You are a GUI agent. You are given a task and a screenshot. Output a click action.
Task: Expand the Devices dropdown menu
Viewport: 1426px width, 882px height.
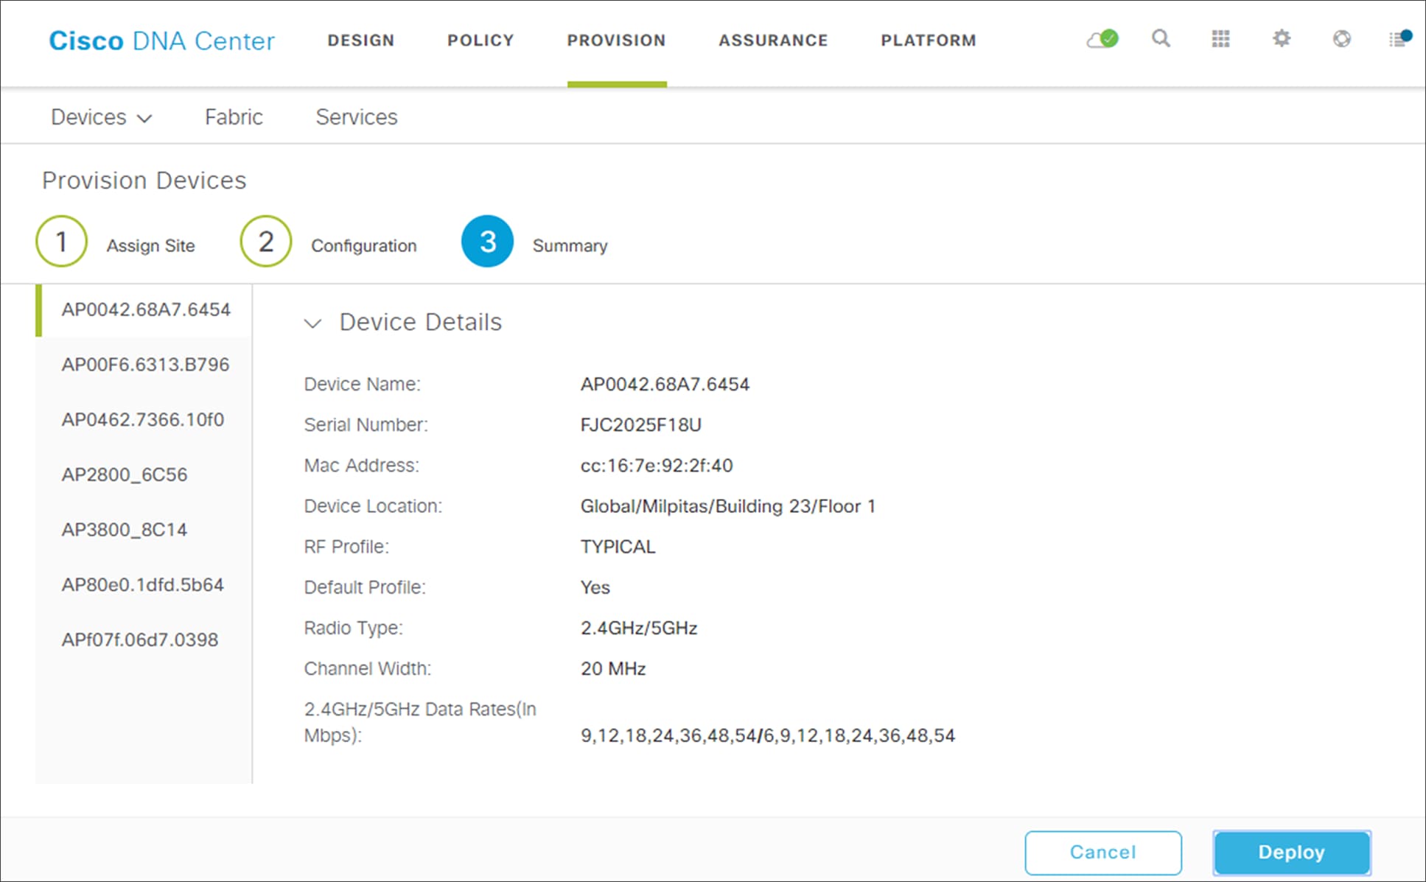(x=102, y=117)
